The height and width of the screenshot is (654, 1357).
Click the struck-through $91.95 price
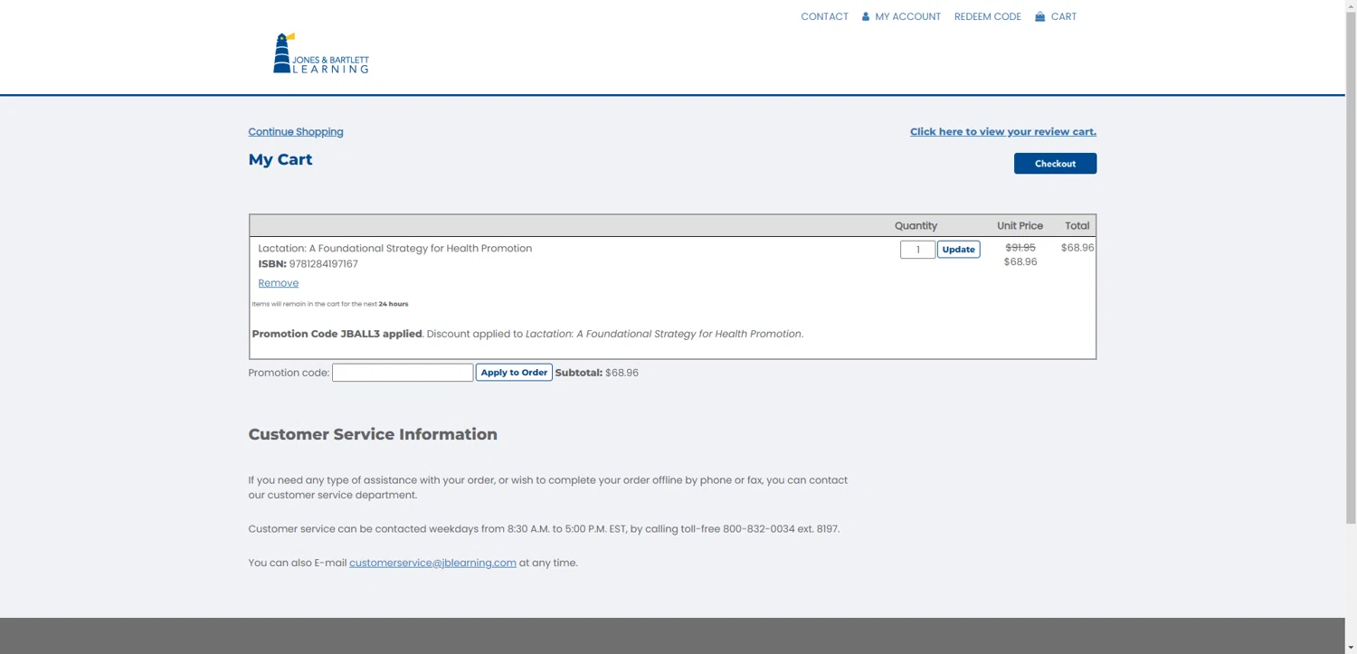tap(1020, 248)
